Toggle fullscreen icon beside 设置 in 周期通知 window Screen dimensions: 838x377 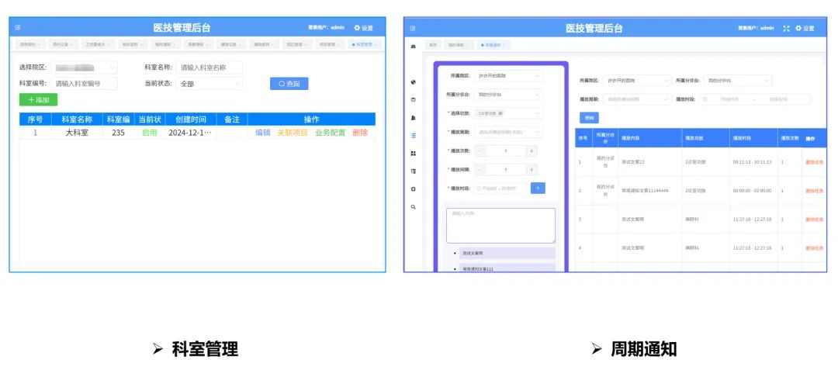tap(786, 28)
